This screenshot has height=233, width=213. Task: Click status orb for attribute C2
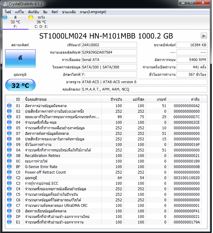click(x=9, y=178)
